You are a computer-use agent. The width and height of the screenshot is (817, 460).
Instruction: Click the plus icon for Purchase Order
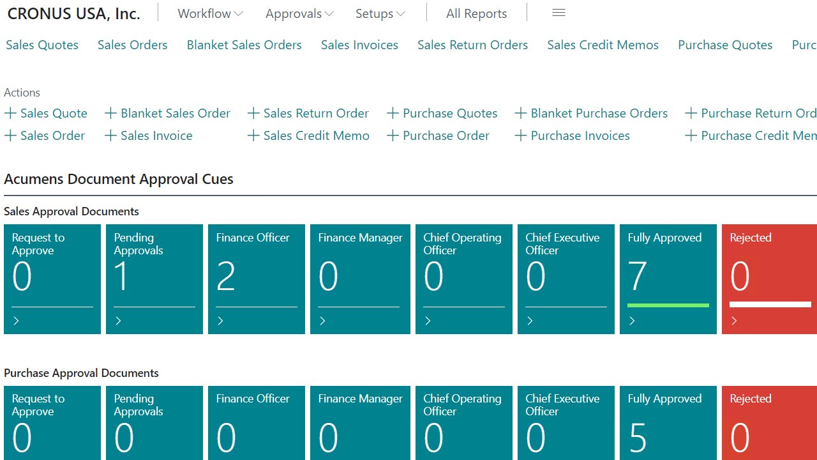pyautogui.click(x=392, y=135)
